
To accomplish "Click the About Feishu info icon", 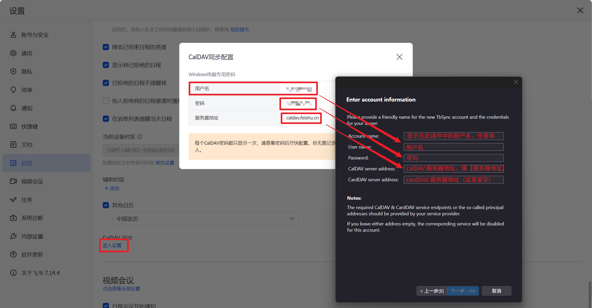I will (x=13, y=273).
